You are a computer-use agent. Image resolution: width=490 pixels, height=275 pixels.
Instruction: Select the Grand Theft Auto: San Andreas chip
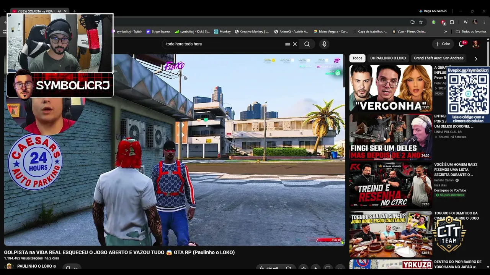(439, 58)
